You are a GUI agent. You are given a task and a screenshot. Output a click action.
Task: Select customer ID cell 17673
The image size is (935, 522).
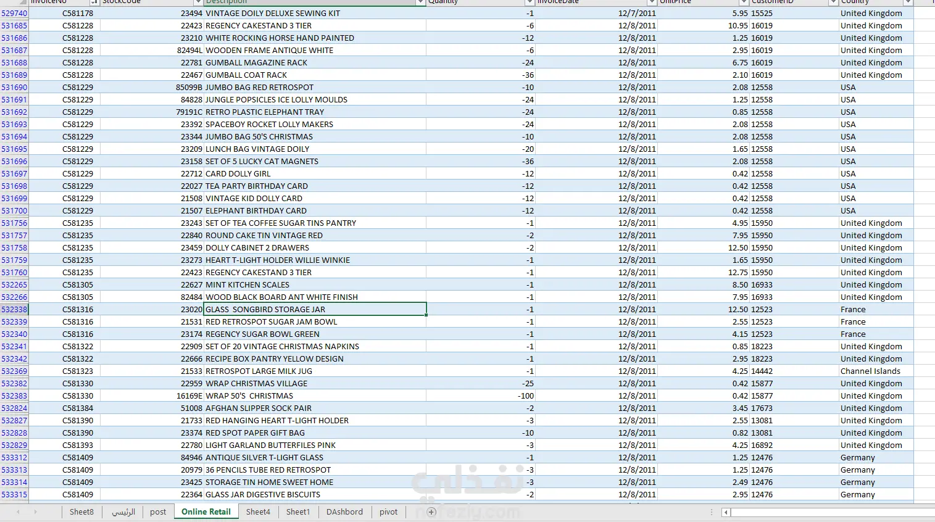794,408
